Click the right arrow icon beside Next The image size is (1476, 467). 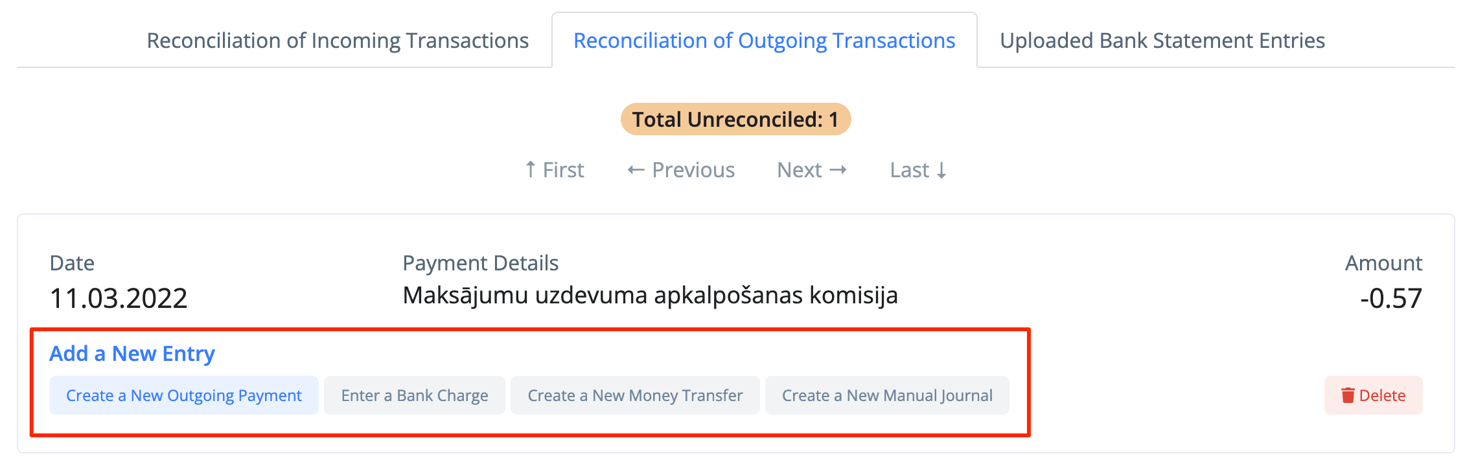point(838,169)
